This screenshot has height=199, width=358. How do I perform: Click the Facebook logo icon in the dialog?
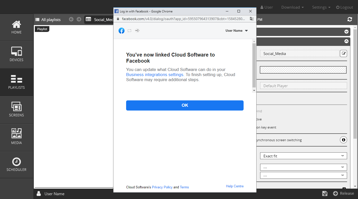[x=122, y=31]
